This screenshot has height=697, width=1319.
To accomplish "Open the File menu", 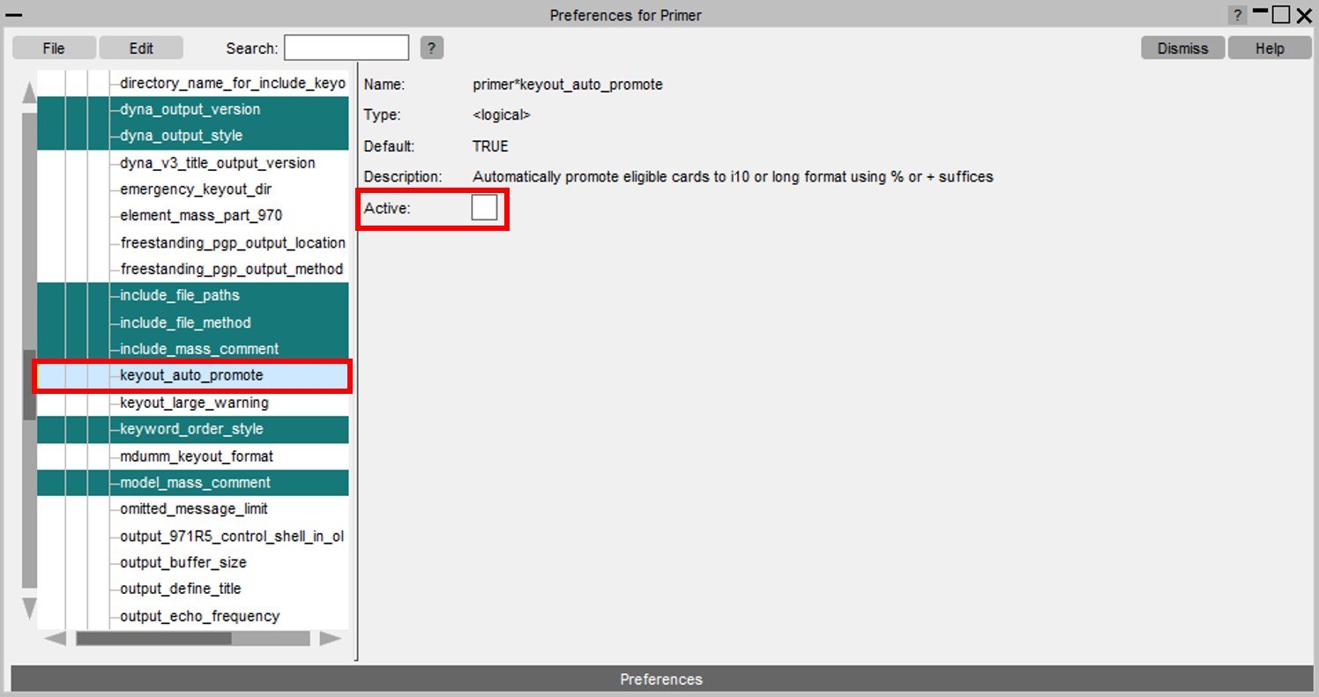I will (54, 48).
